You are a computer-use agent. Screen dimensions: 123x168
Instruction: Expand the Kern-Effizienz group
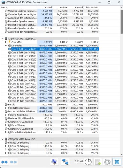[6, 125]
